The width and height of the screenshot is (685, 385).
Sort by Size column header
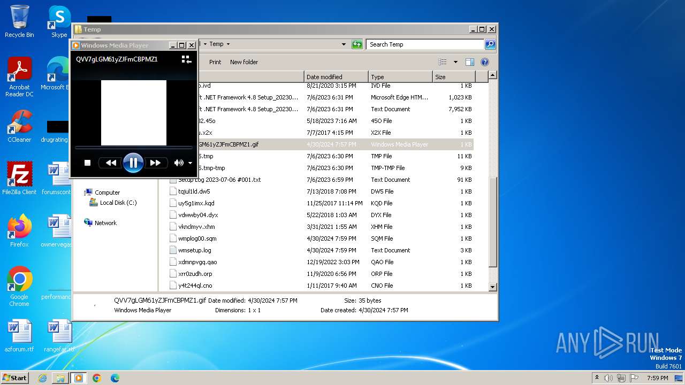(454, 77)
